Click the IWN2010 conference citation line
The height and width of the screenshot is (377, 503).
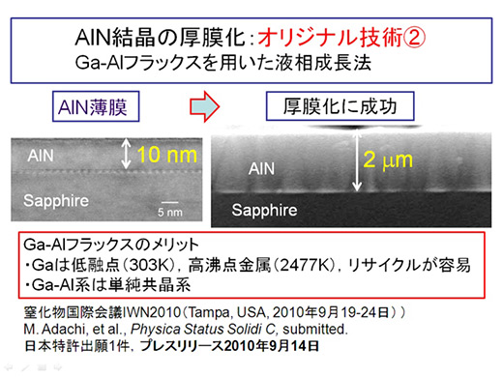(214, 312)
